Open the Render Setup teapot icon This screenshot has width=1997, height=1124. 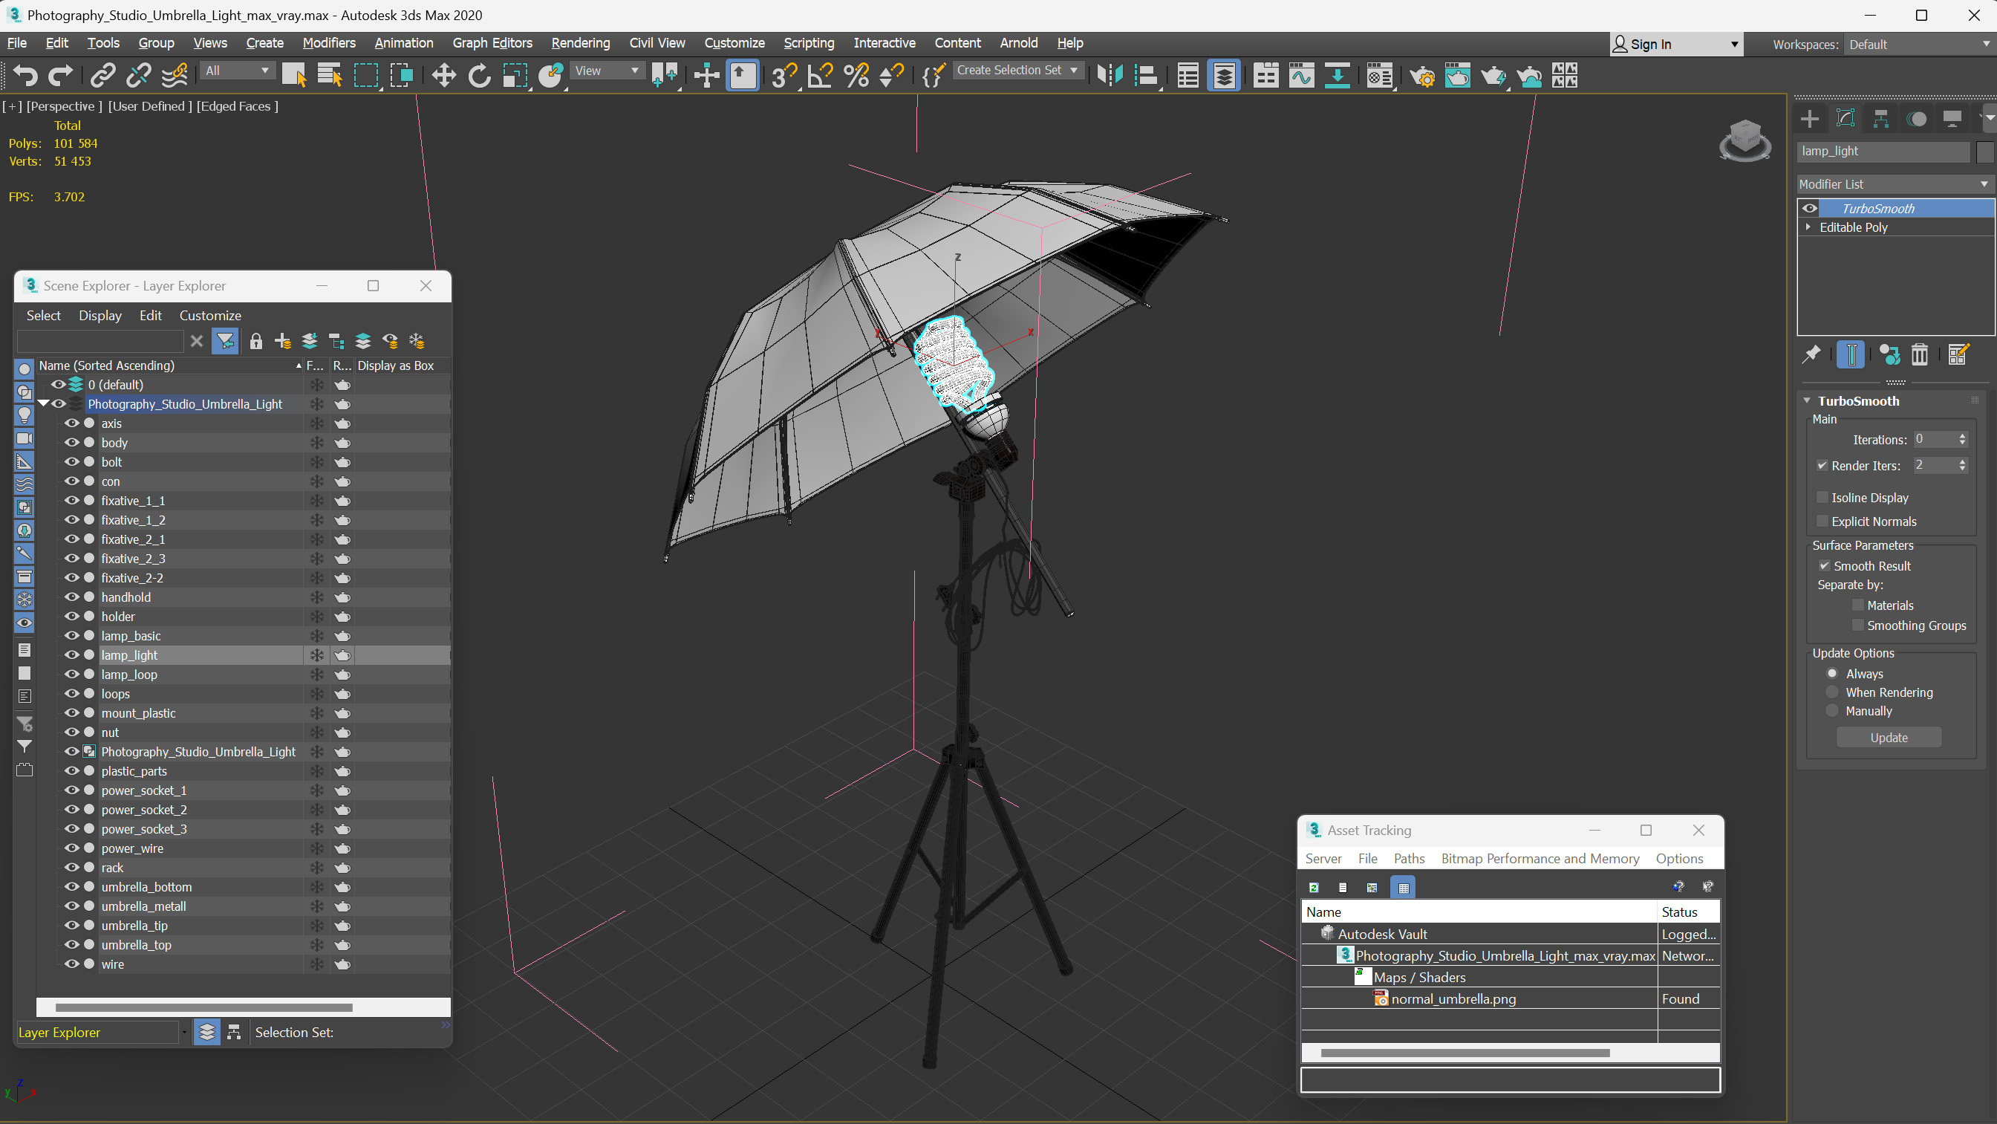1421,75
